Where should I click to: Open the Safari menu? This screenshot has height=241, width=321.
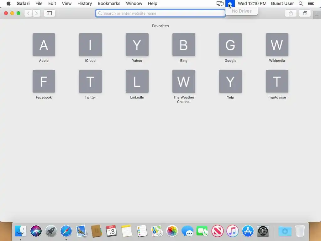coord(23,3)
